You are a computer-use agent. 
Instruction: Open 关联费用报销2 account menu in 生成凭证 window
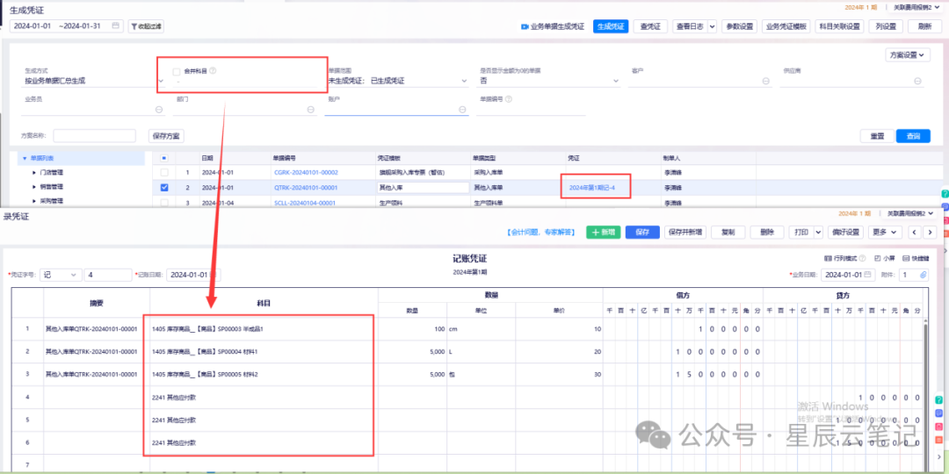tap(916, 7)
